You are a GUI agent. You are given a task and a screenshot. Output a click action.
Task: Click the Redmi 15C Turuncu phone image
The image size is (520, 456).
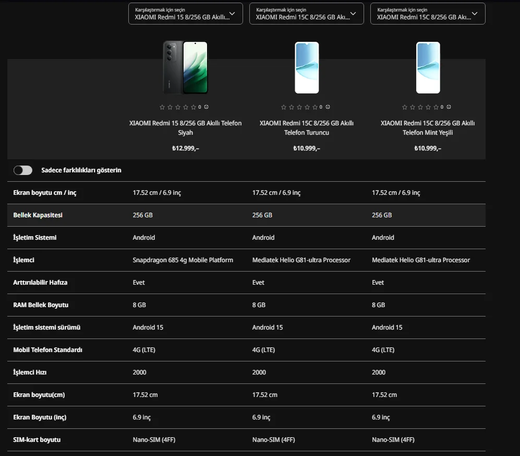[x=307, y=67]
